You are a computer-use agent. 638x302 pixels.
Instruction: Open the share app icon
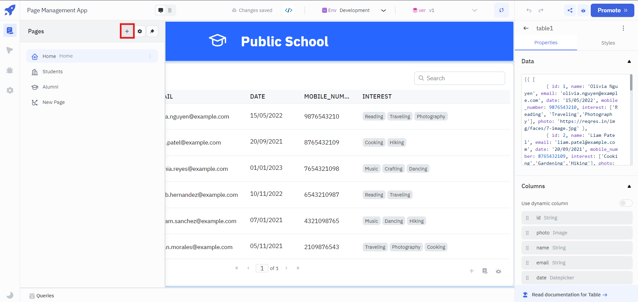click(x=570, y=10)
